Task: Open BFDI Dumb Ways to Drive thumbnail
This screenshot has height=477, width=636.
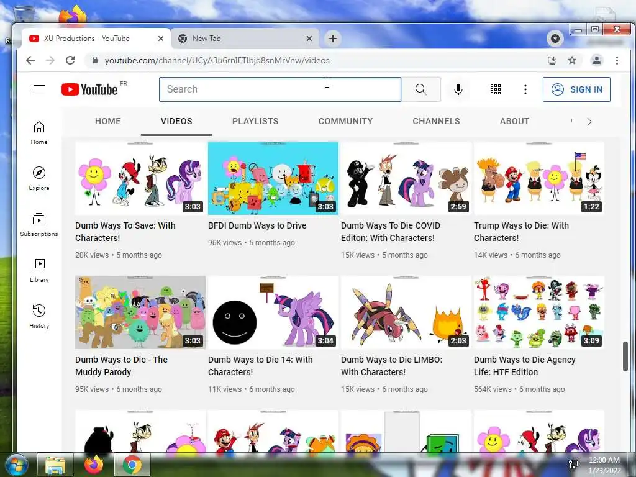Action: [273, 178]
